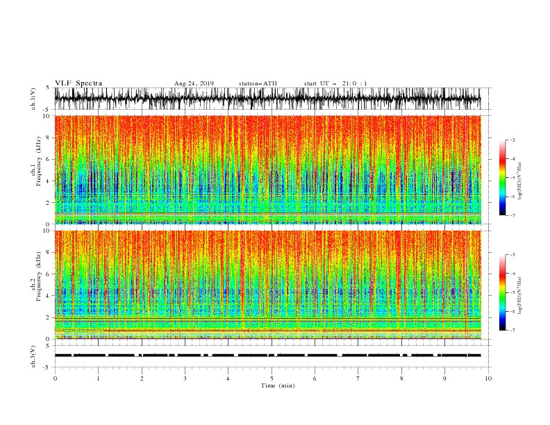Click the time axis tick label "1"

click(x=99, y=378)
